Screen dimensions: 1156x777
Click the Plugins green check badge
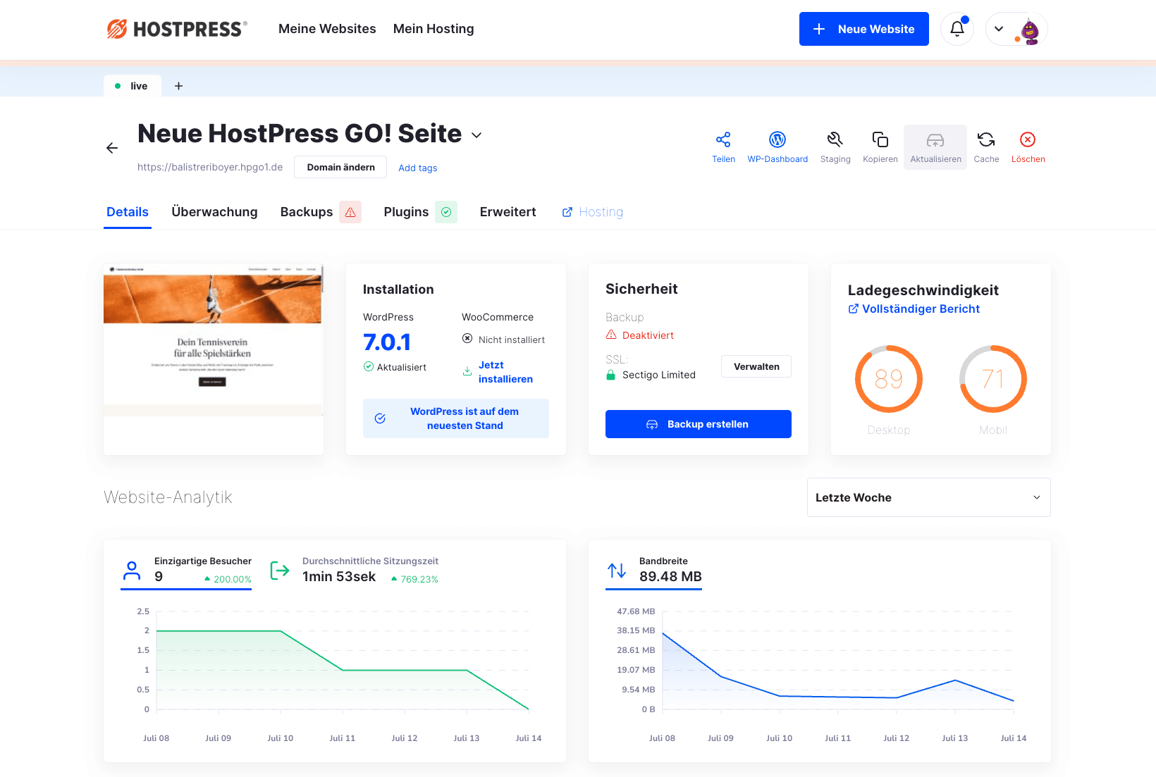click(x=446, y=212)
